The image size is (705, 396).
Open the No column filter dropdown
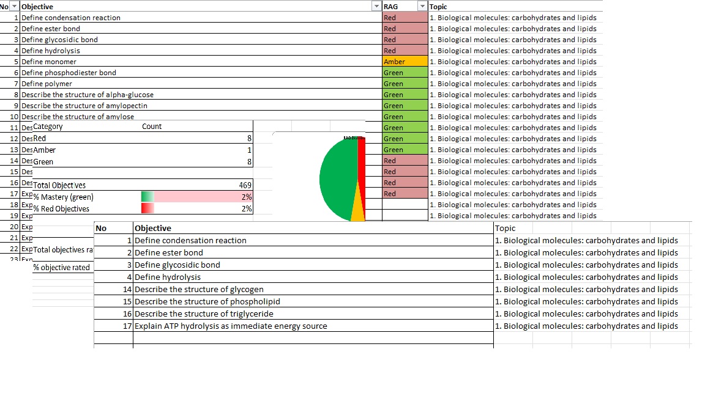15,5
